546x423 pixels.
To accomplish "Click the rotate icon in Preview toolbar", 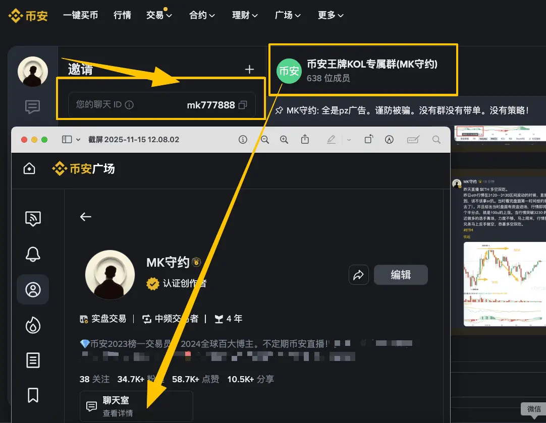I will 369,139.
